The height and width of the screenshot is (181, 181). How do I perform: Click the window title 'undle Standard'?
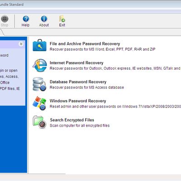pyautogui.click(x=12, y=5)
